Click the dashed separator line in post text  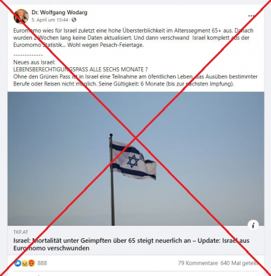click(x=28, y=55)
